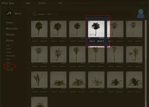
Task: Select the Garden plant category
Action: click(9, 49)
